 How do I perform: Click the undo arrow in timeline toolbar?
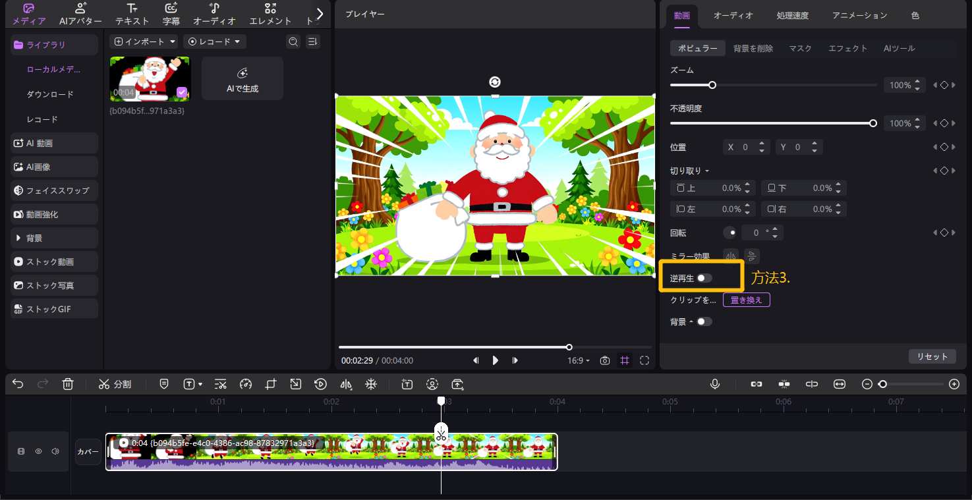tap(18, 384)
